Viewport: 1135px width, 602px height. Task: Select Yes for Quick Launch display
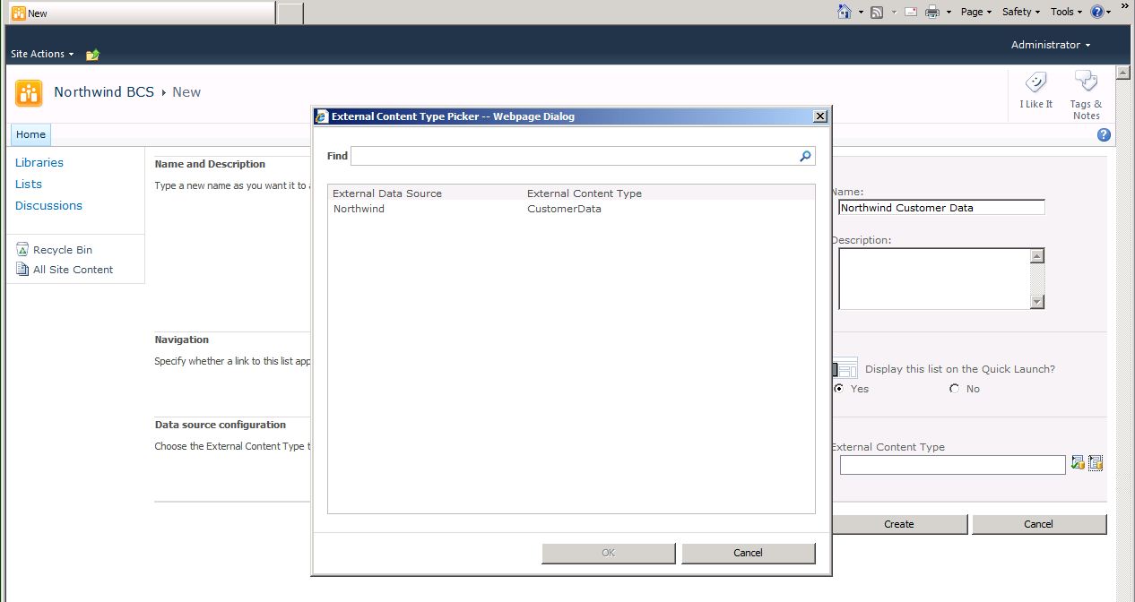pyautogui.click(x=839, y=389)
